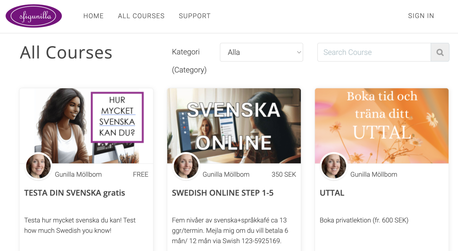The width and height of the screenshot is (458, 251).
Task: Click Gunilla's avatar on SWEDISH ONLINE card
Action: pyautogui.click(x=186, y=166)
